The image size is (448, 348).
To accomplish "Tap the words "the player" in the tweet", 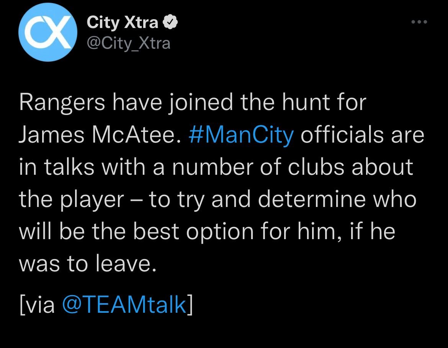I will tap(71, 199).
